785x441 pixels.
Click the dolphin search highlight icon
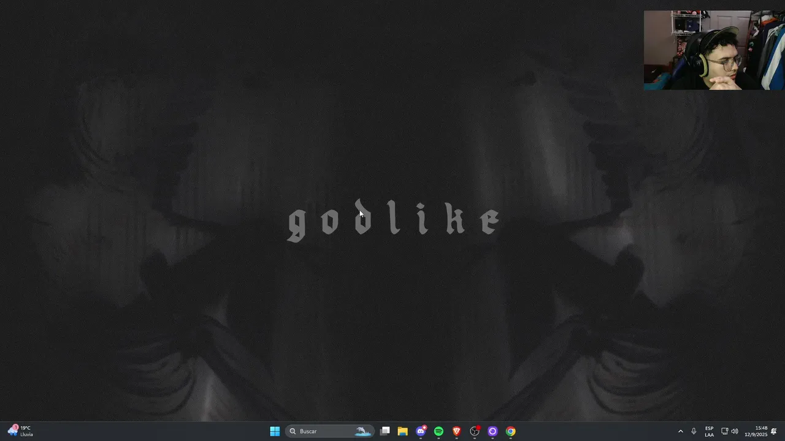point(363,431)
